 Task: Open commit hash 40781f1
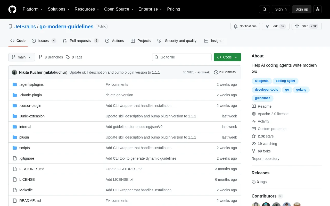[188, 72]
